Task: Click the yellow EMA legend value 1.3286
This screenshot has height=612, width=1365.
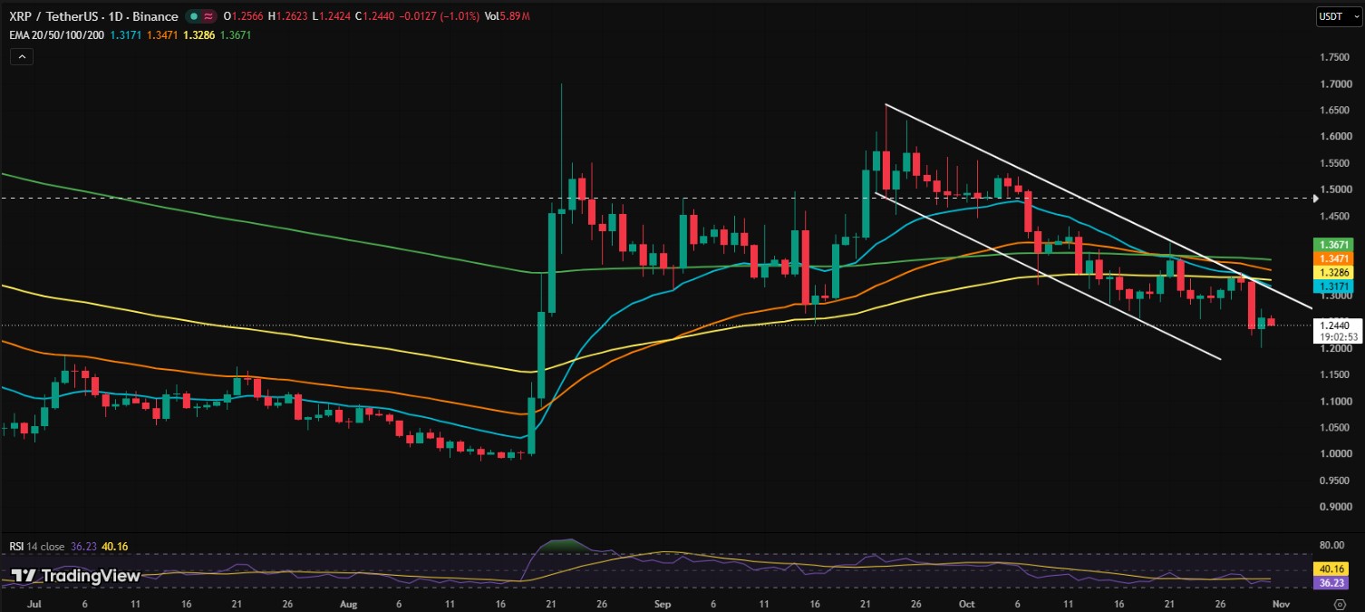Action: (x=200, y=34)
